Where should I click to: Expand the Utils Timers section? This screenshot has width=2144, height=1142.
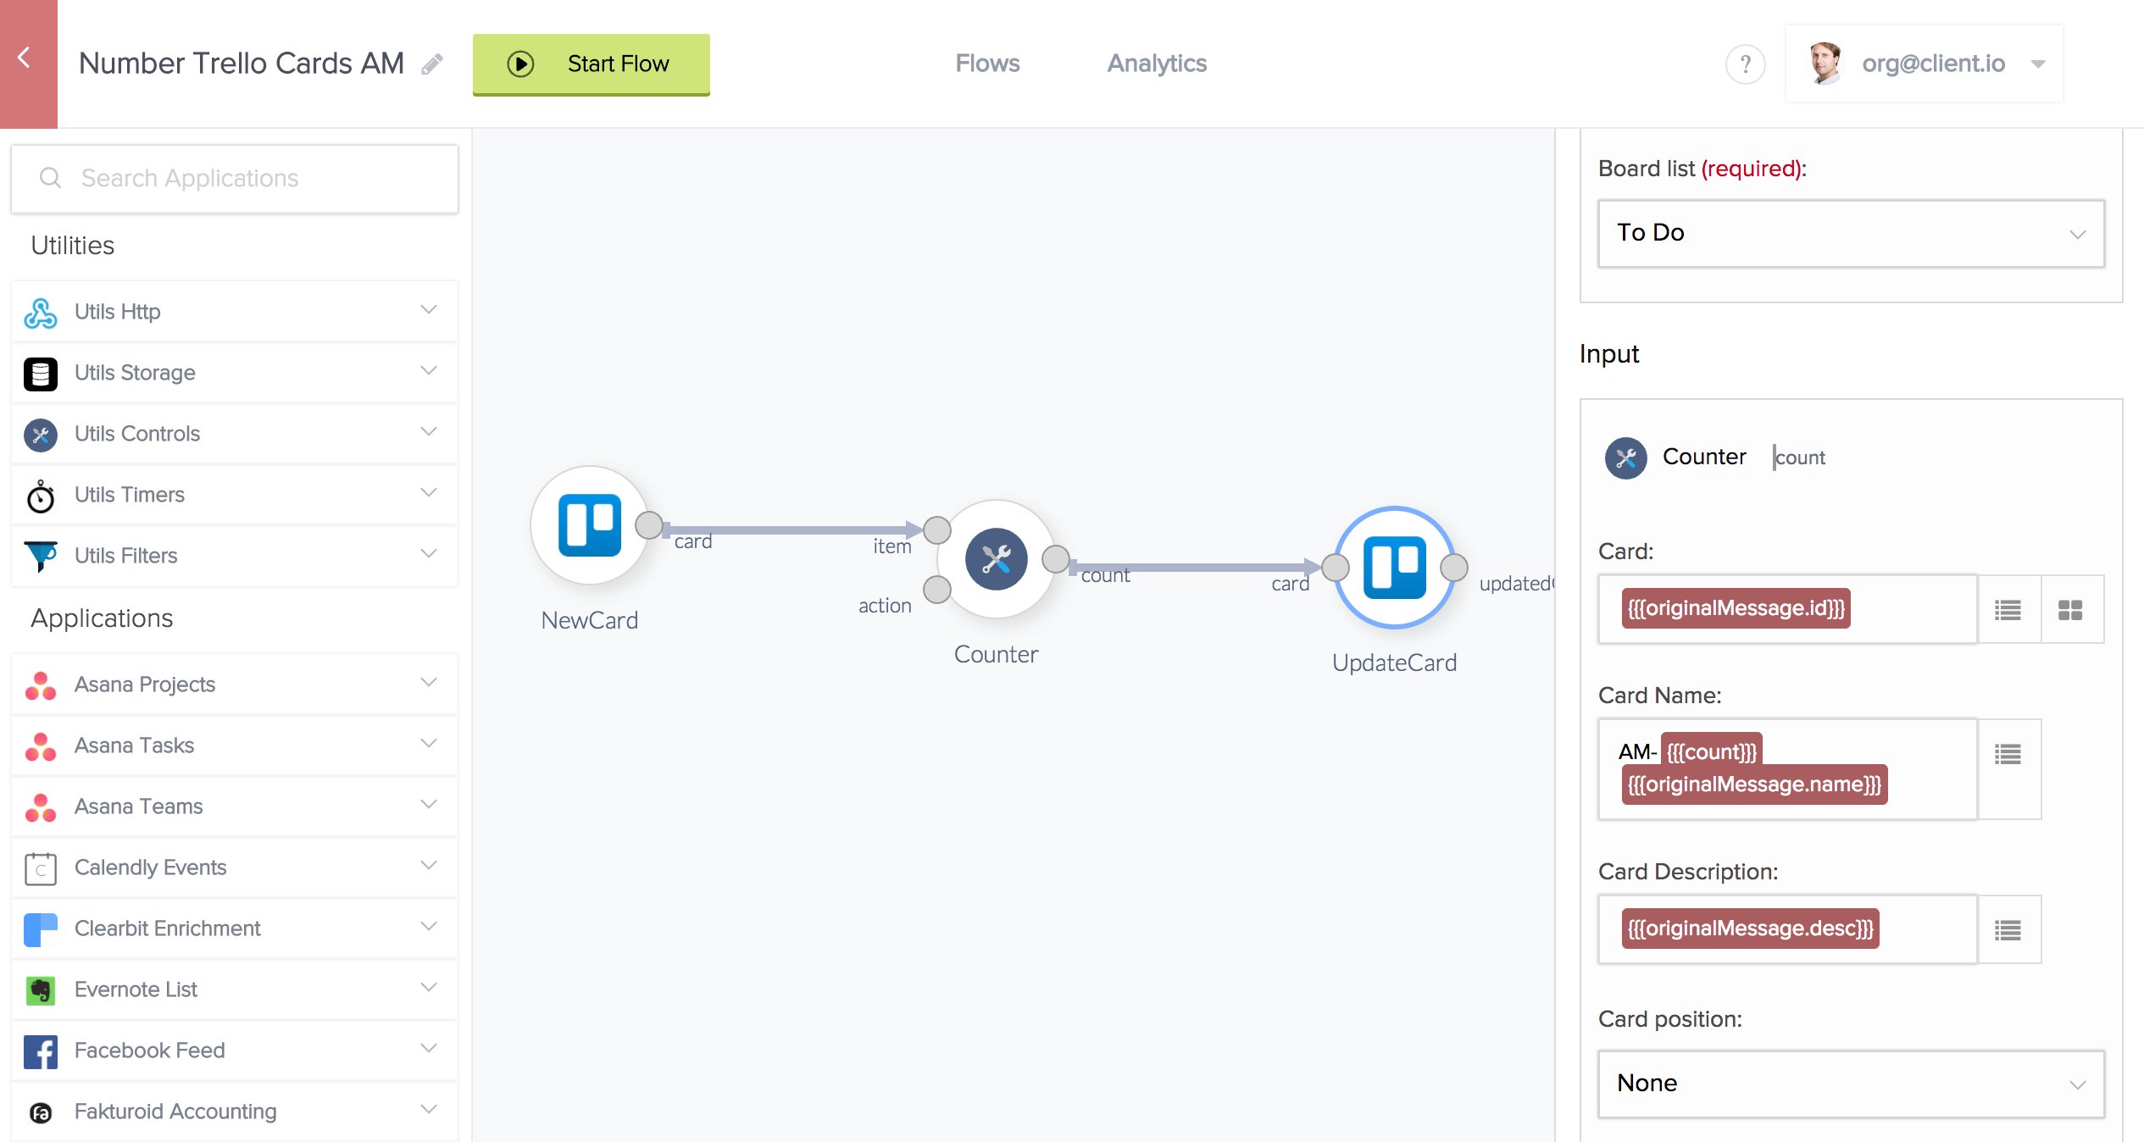click(x=429, y=493)
